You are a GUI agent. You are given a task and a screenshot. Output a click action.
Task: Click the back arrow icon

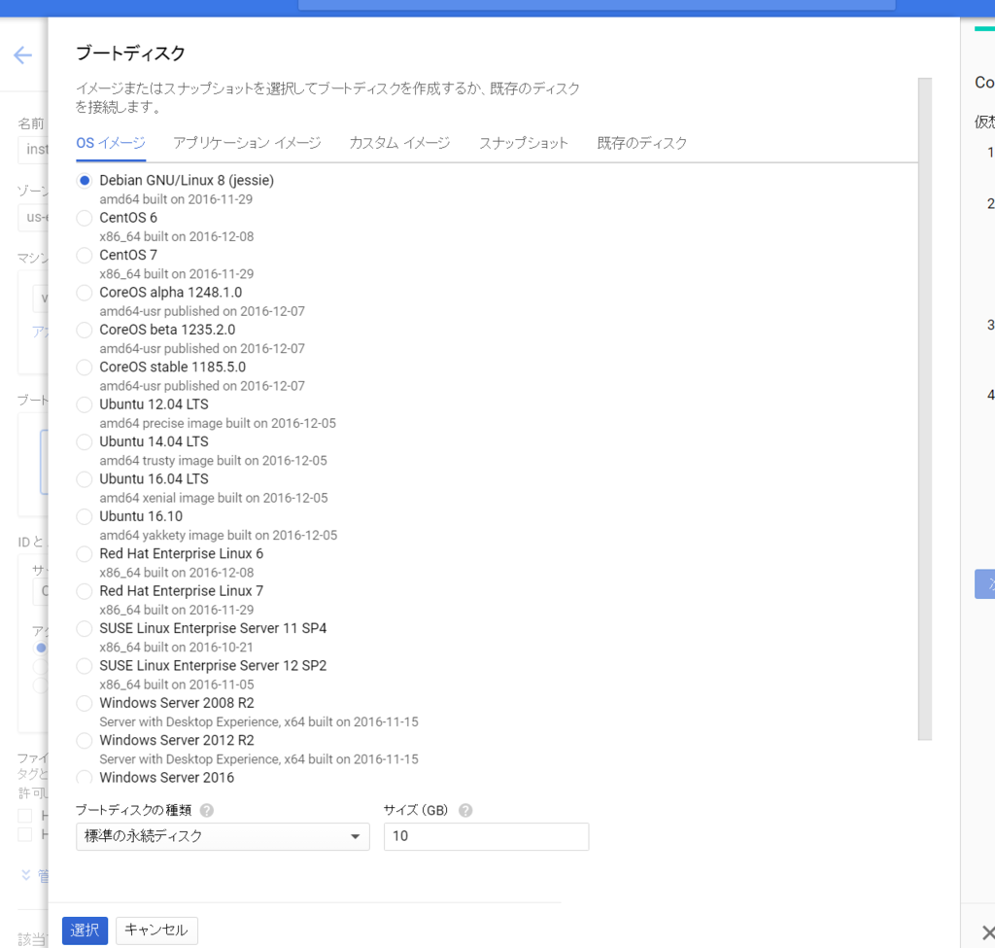tap(23, 55)
